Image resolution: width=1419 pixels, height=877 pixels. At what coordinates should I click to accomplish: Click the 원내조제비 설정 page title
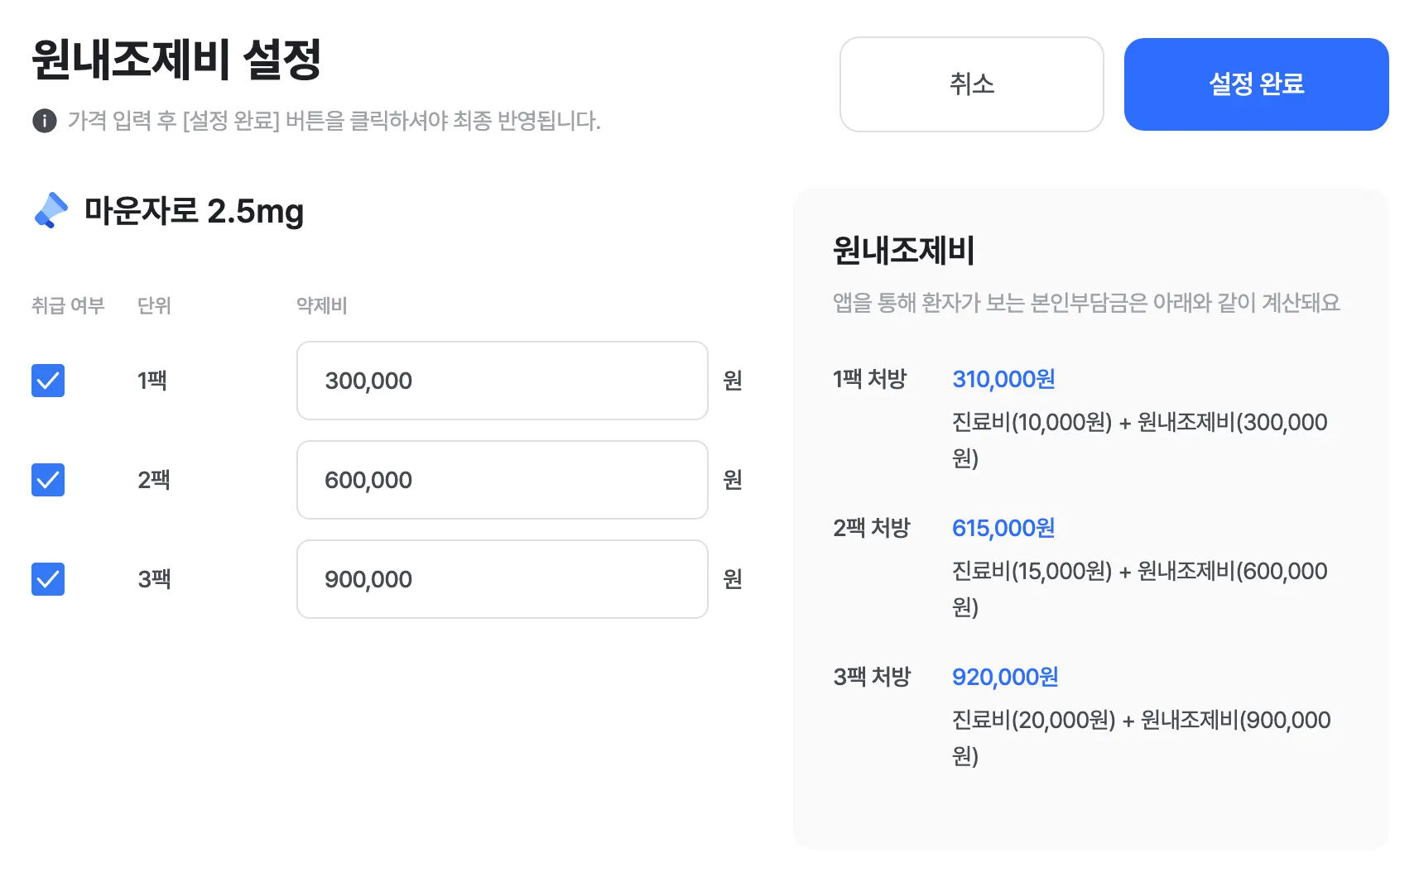176,60
